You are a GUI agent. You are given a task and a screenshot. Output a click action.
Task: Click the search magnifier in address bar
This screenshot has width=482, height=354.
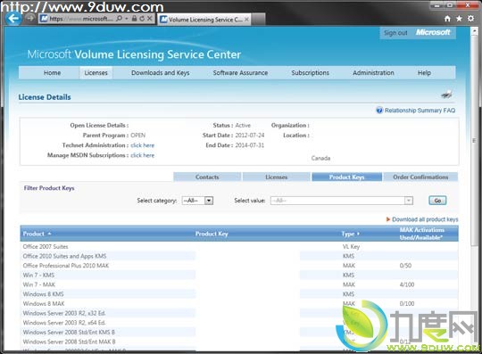[x=120, y=19]
